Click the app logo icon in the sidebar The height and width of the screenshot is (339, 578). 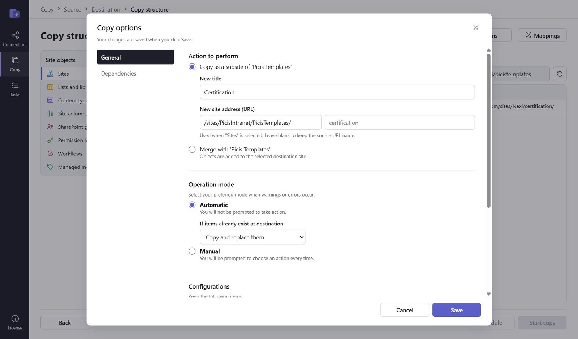14,13
